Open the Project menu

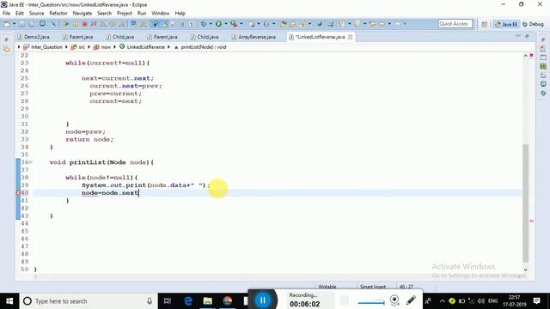point(125,14)
